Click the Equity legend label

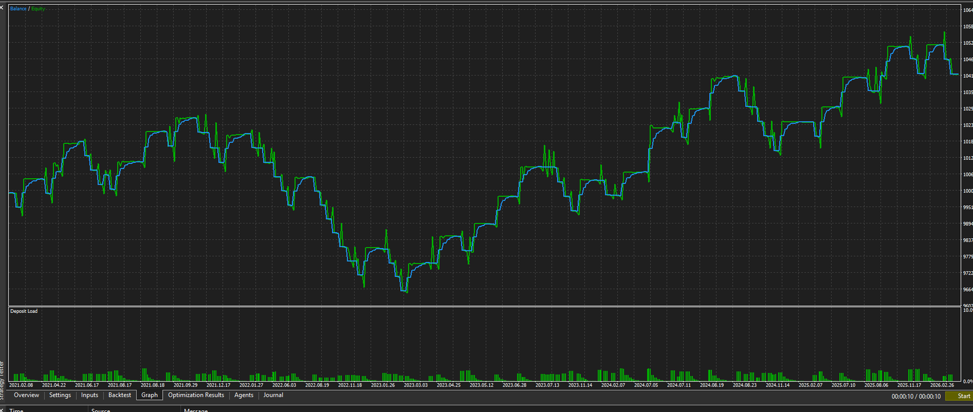tap(38, 9)
